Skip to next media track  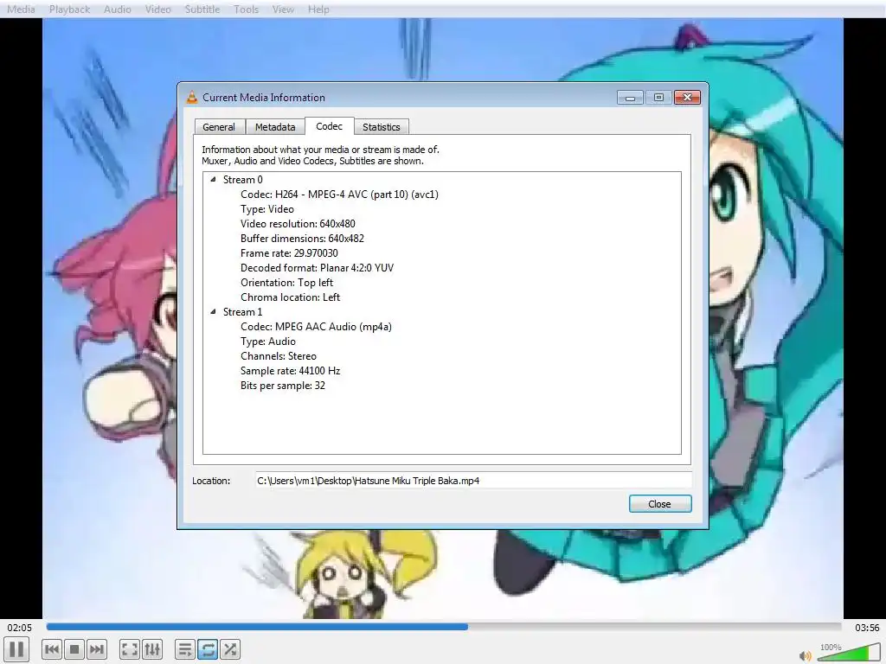point(97,649)
